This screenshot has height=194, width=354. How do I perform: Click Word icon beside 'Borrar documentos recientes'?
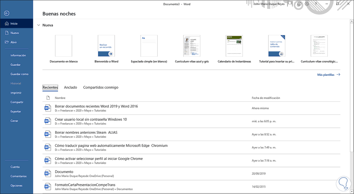[47, 108]
